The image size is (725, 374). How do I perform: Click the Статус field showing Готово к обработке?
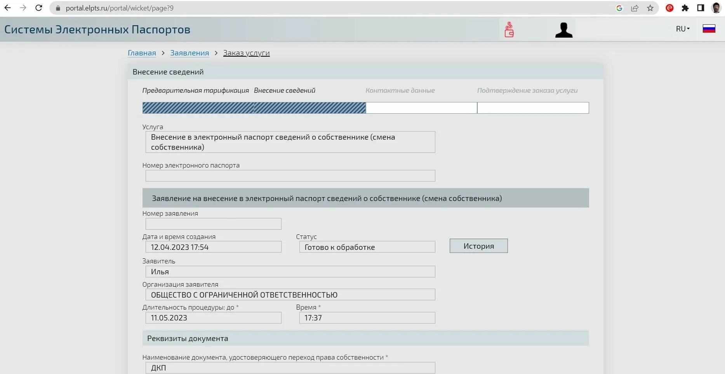click(x=367, y=247)
